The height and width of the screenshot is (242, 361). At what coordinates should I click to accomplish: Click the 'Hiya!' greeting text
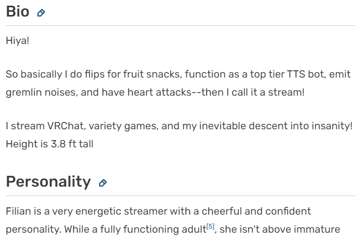pos(18,40)
